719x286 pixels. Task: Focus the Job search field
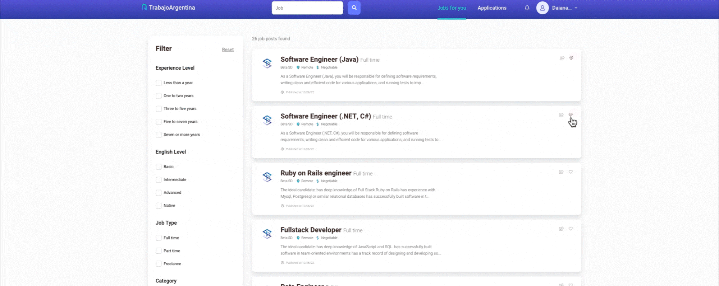tap(307, 8)
